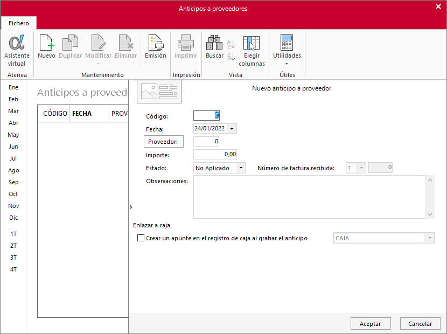Switch to the Fichero ribbon tab
Image resolution: width=447 pixels, height=334 pixels.
pos(19,23)
